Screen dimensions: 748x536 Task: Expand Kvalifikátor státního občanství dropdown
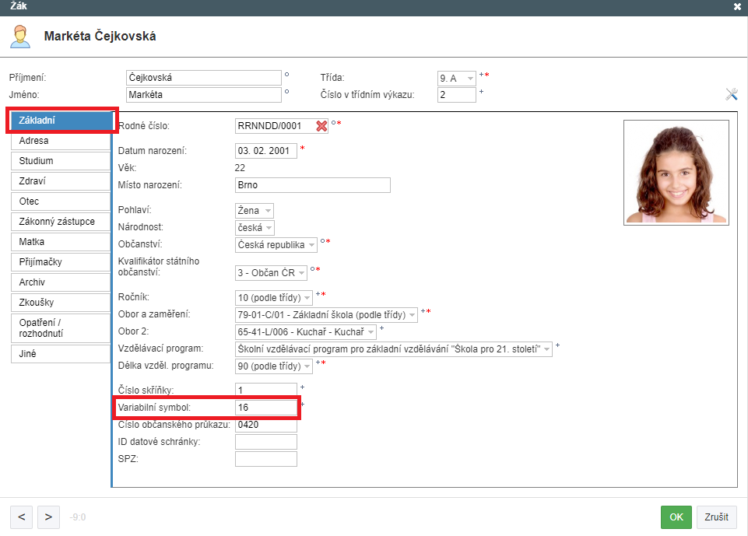tap(271, 273)
